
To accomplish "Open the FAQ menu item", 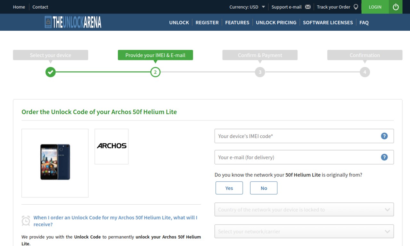I will 364,22.
